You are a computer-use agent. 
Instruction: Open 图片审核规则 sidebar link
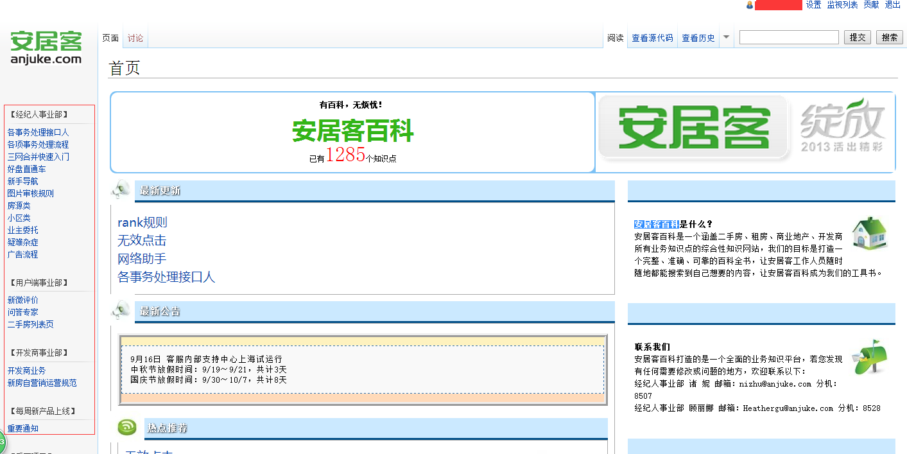click(x=30, y=193)
